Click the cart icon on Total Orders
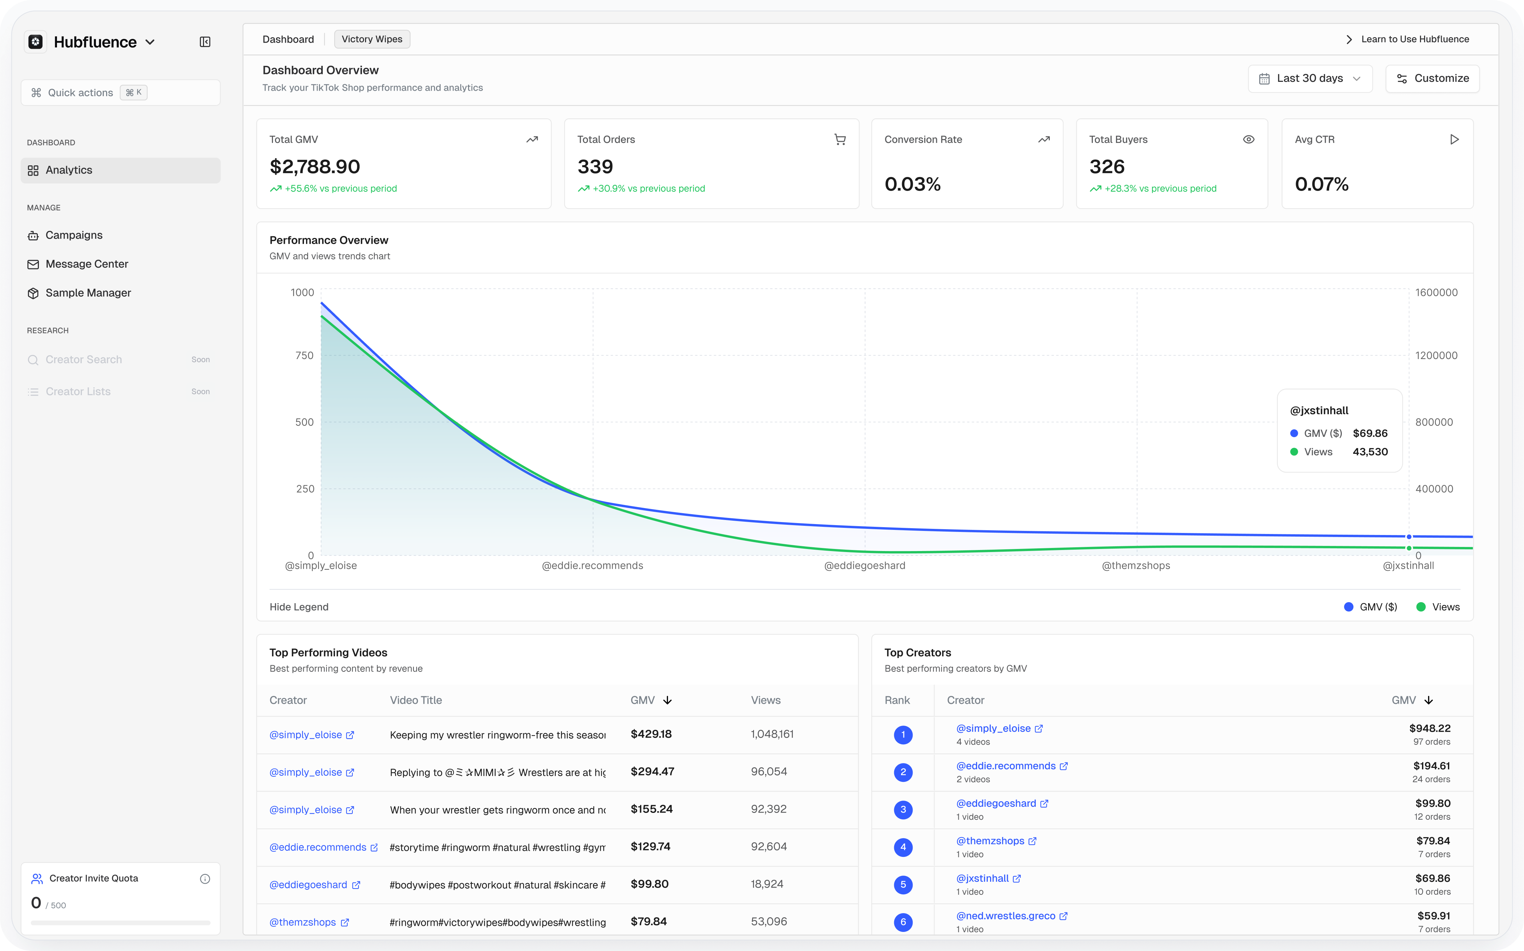Viewport: 1524px width, 951px height. (x=839, y=139)
